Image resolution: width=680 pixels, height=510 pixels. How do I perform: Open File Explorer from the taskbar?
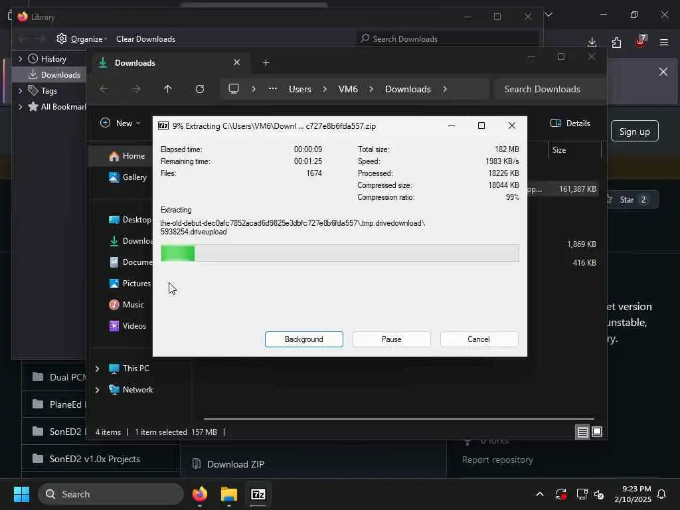228,494
